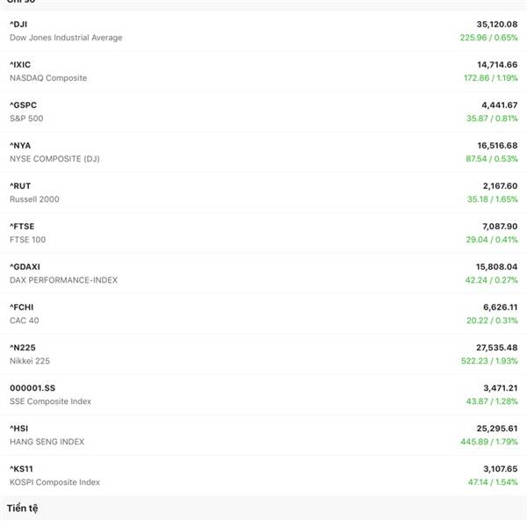Open the ^IXIC ticker symbol

23,64
